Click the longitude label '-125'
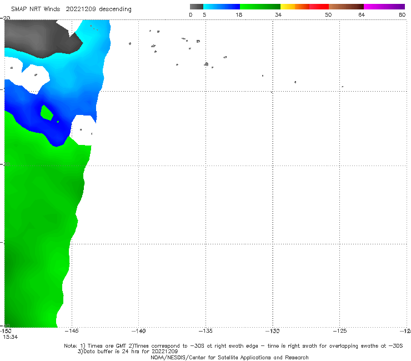 point(340,331)
